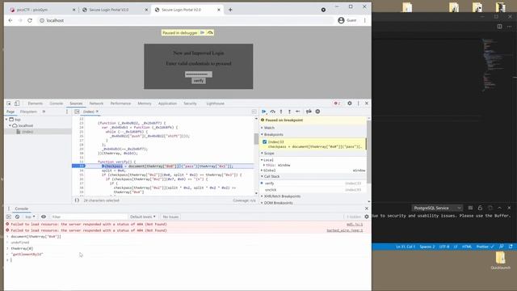517x291 pixels.
Task: Switch to the Console tab in DevTools
Action: pyautogui.click(x=57, y=103)
